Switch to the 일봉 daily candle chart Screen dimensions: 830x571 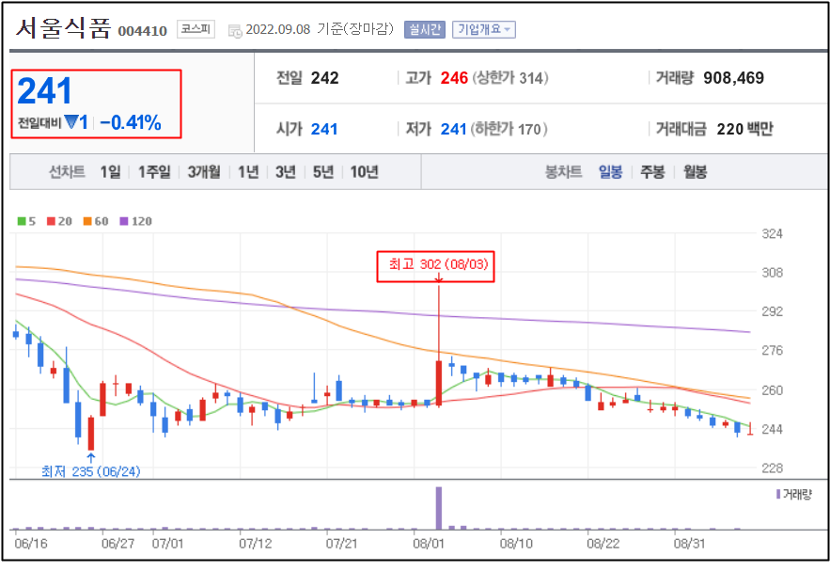[610, 171]
